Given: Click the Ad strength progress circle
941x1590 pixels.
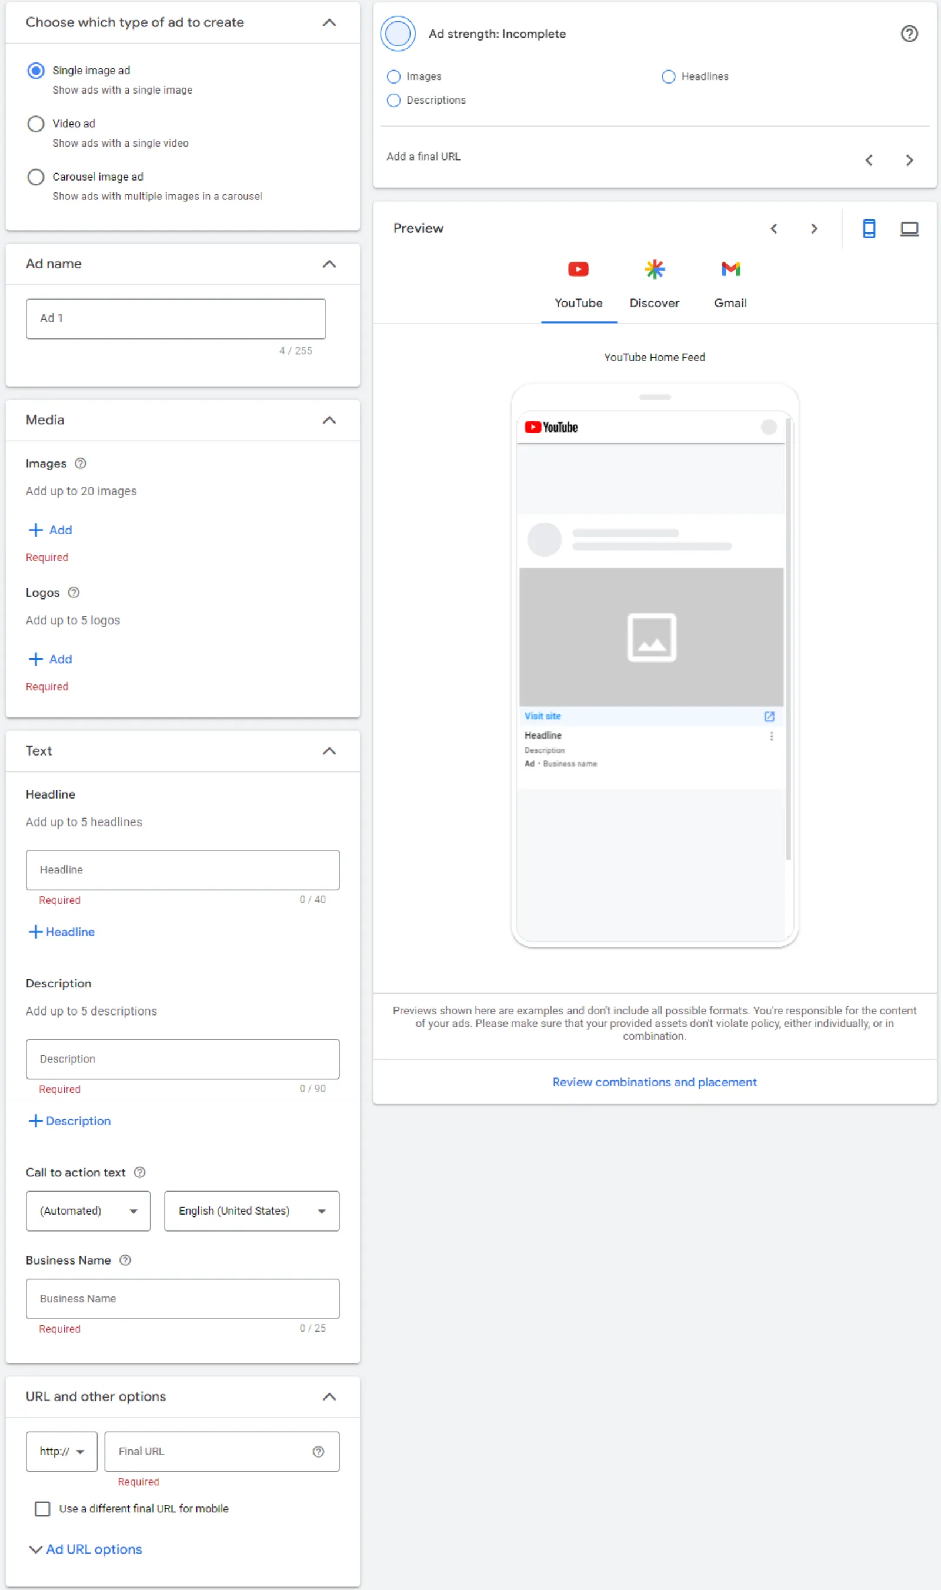Looking at the screenshot, I should pyautogui.click(x=398, y=34).
